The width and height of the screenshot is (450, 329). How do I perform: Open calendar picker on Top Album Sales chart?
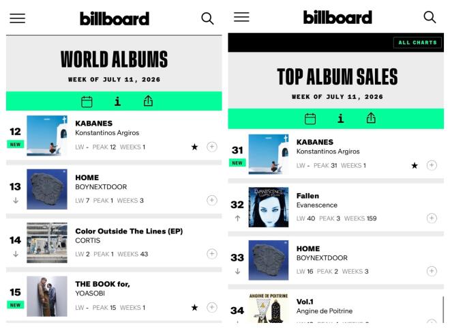click(310, 119)
